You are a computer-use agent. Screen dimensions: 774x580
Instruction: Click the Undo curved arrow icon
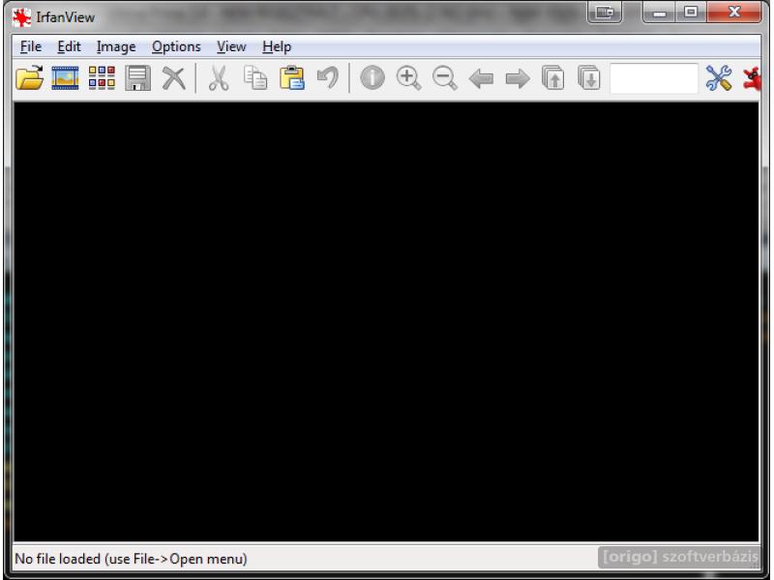coord(328,78)
